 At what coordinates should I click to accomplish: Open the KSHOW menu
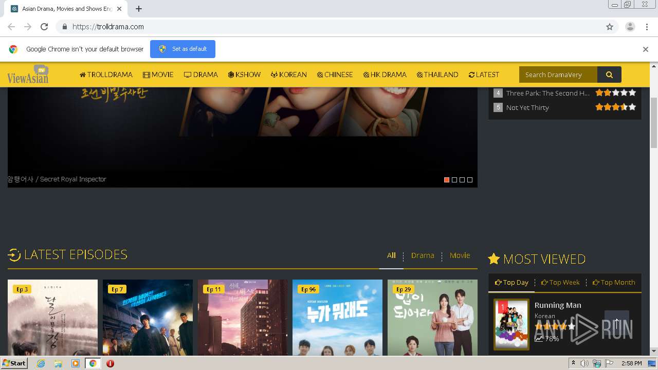(x=244, y=75)
